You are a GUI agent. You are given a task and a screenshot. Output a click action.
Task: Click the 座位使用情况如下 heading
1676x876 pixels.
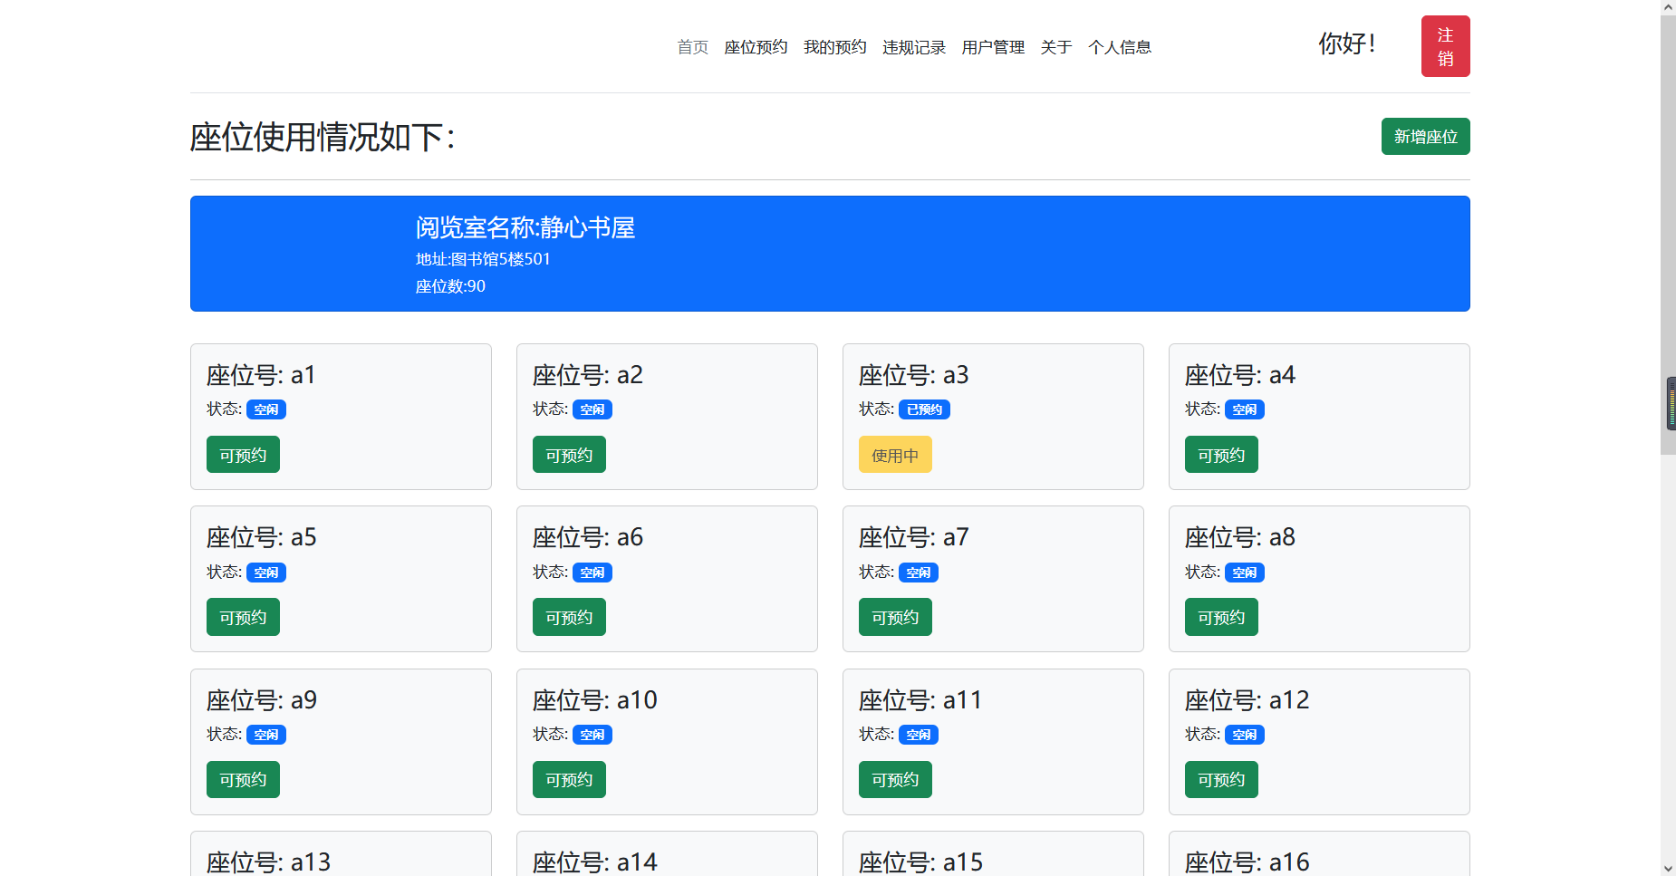(x=323, y=137)
